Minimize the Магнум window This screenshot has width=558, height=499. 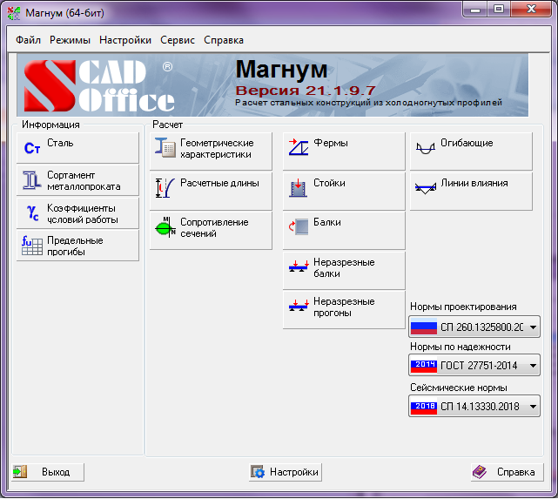[475, 10]
